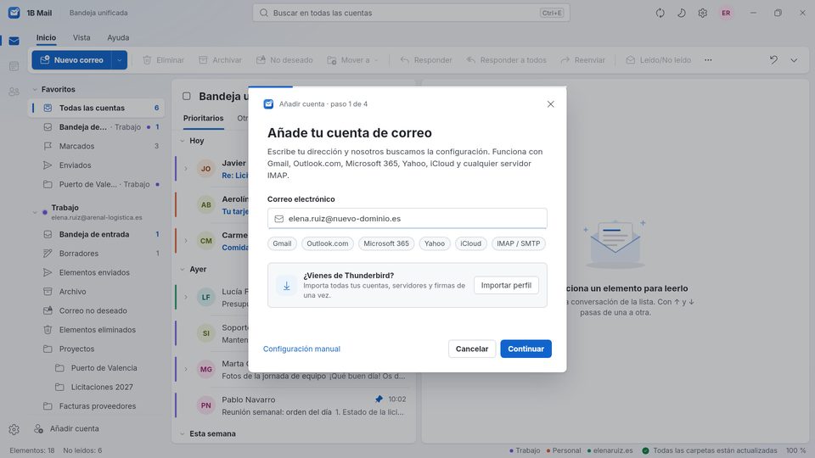
Task: Open the Calendar view in left rail
Action: click(14, 66)
